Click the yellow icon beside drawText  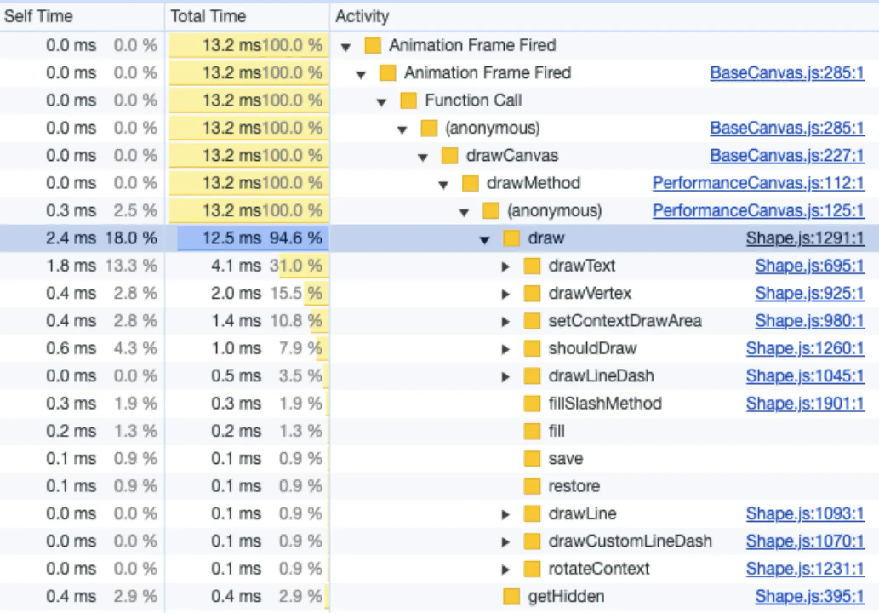pyautogui.click(x=532, y=266)
